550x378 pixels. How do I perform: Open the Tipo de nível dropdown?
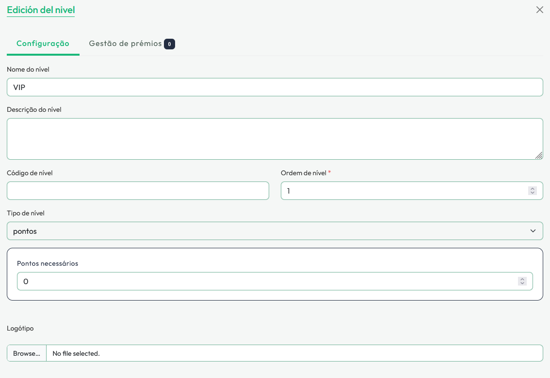coord(275,231)
